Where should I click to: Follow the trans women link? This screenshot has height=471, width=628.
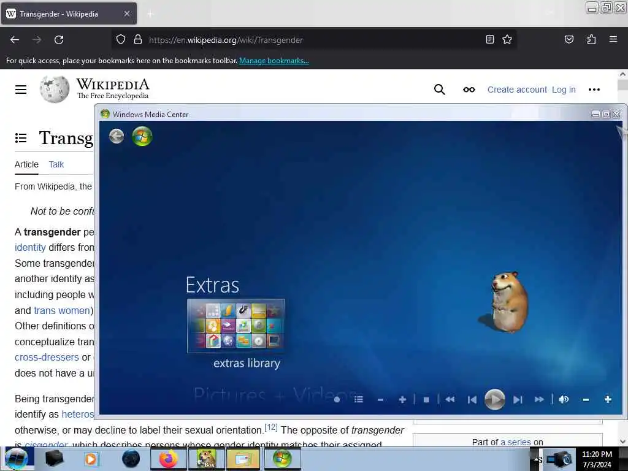[x=62, y=310]
